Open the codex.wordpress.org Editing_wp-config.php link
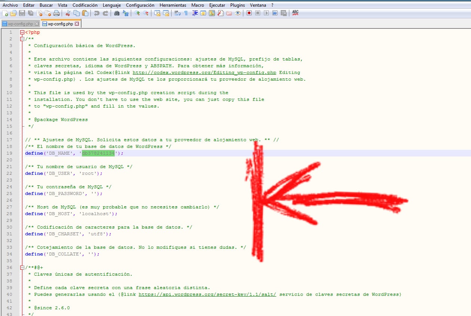This screenshot has height=316, width=471. coord(204,72)
